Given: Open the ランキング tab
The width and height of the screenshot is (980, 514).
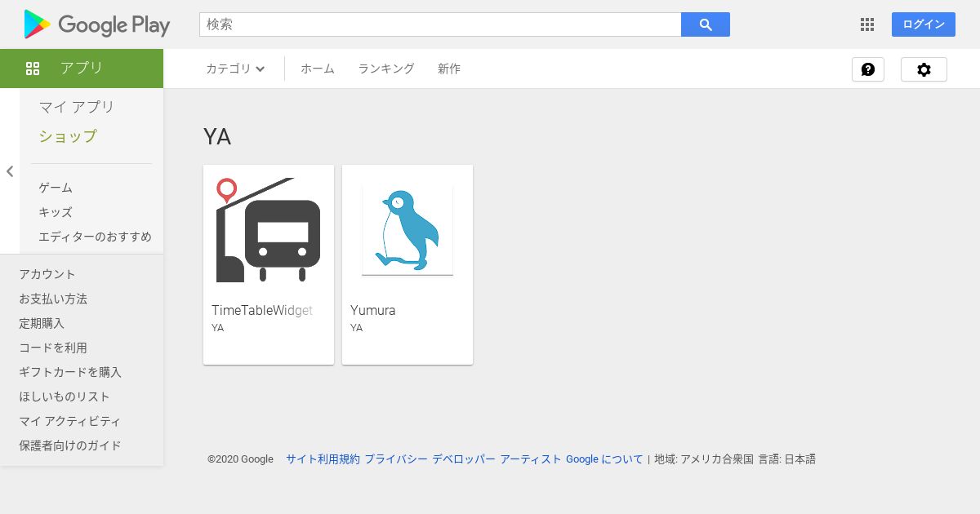Looking at the screenshot, I should 386,69.
